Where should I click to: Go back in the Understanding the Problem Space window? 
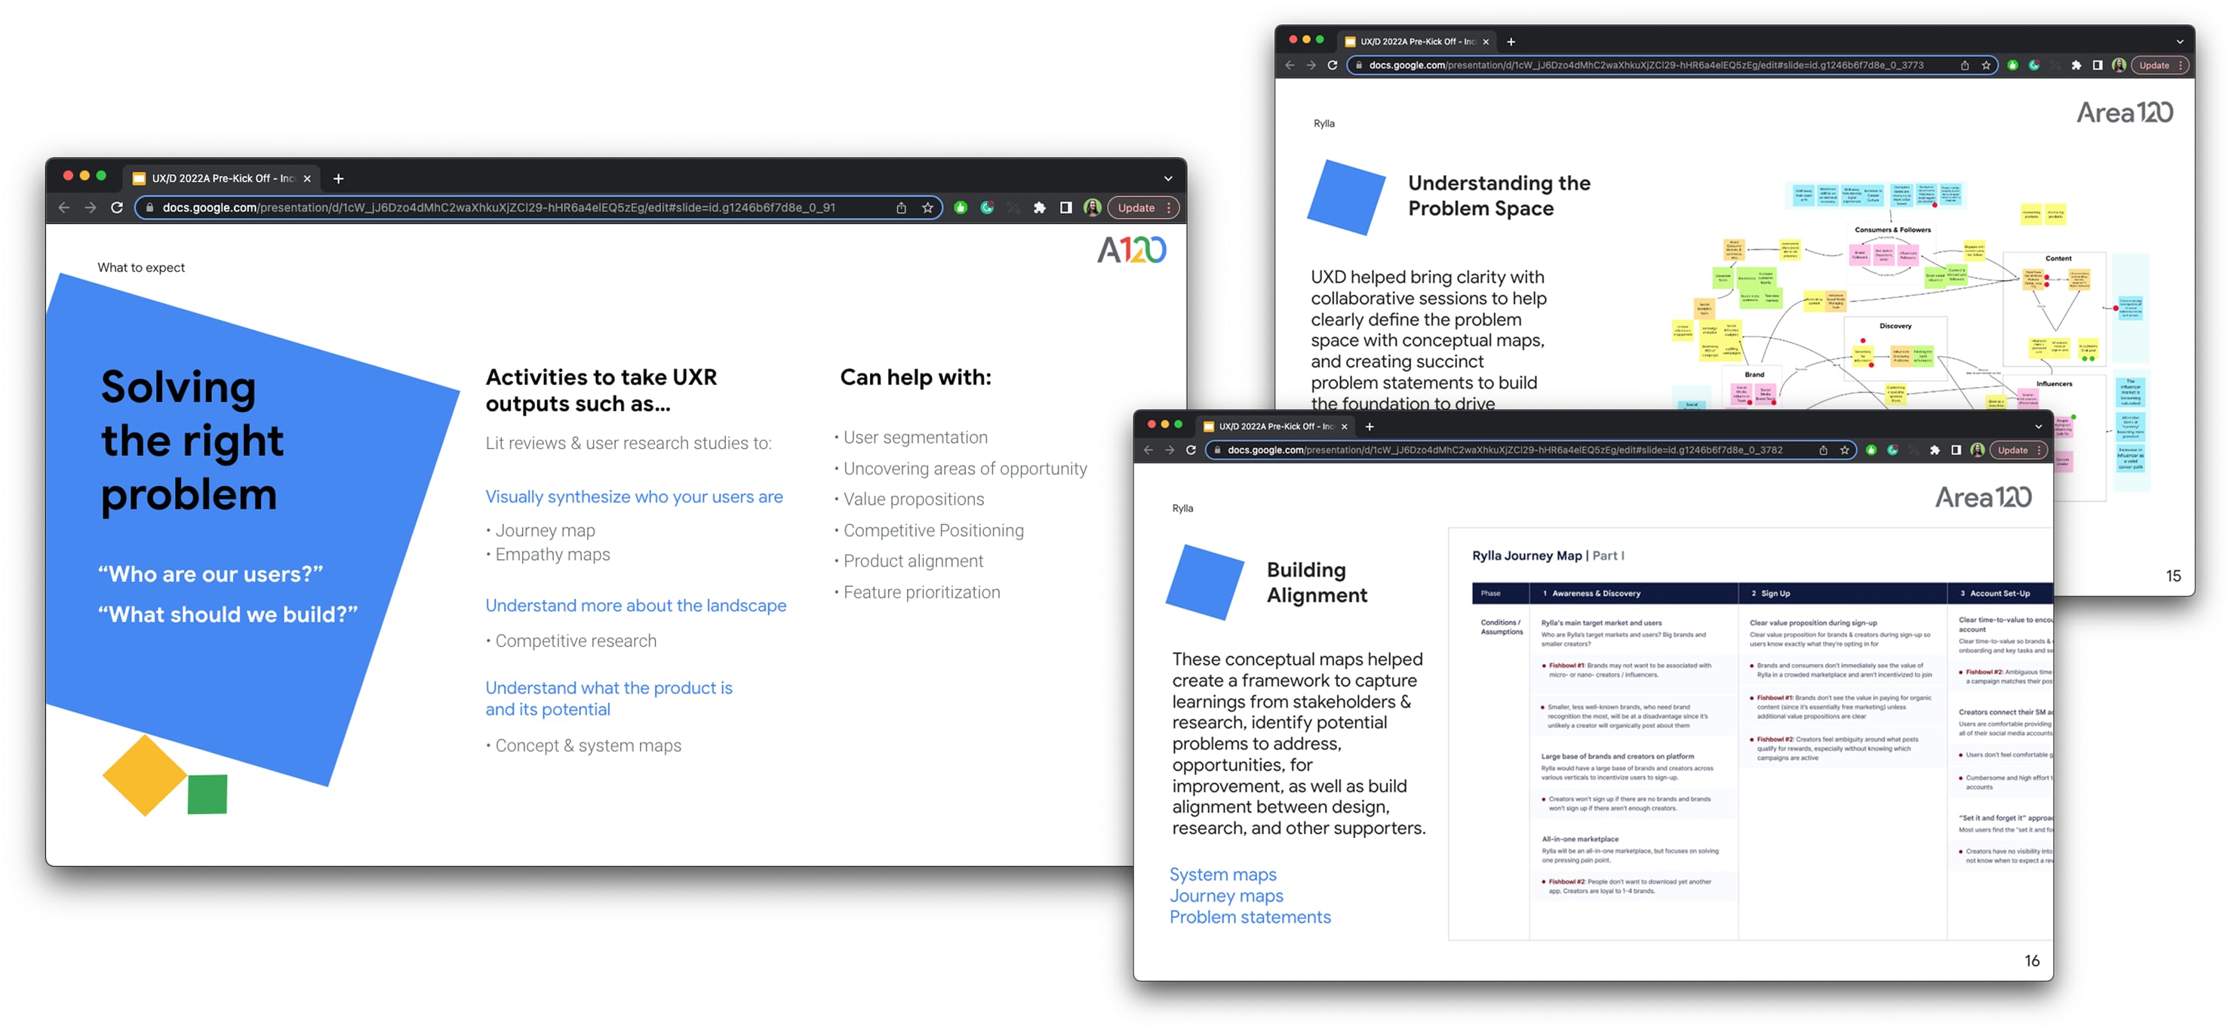(1290, 65)
